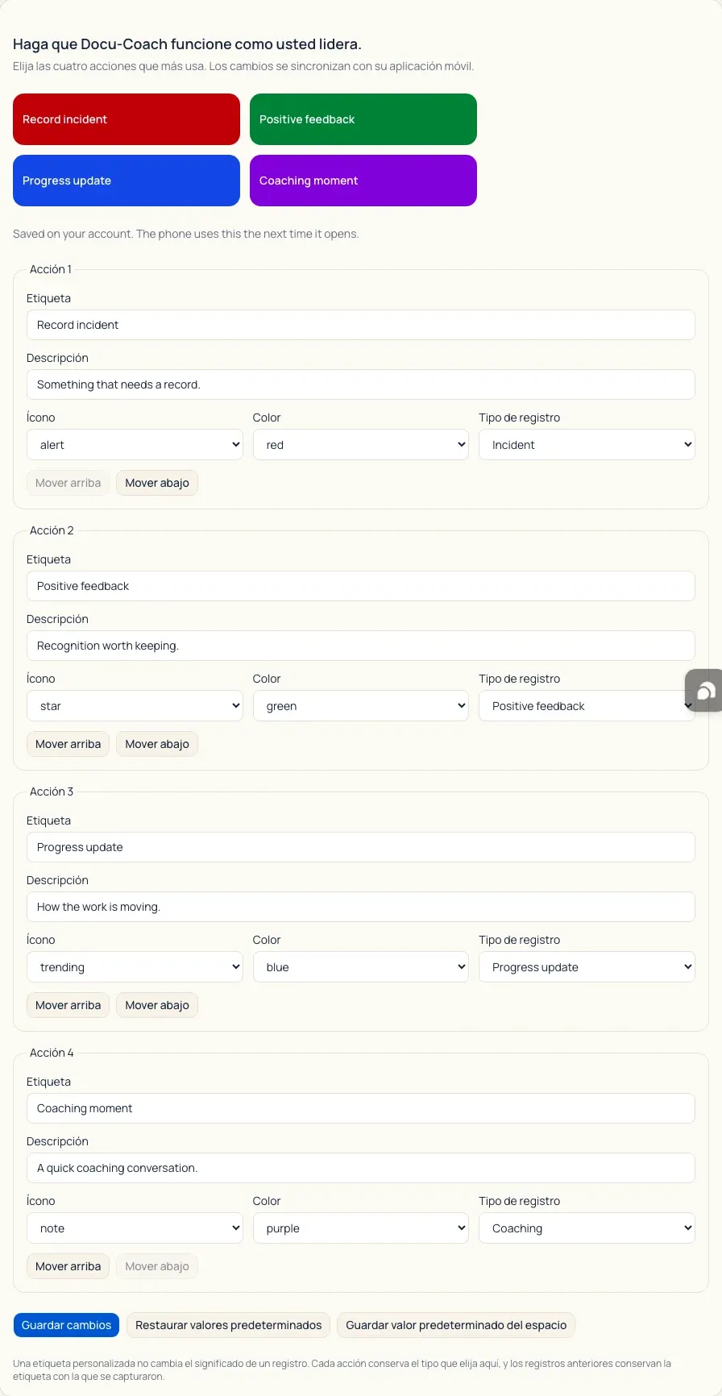The image size is (722, 1396).
Task: Click Mover abajo in Acción 2
Action: pyautogui.click(x=157, y=744)
